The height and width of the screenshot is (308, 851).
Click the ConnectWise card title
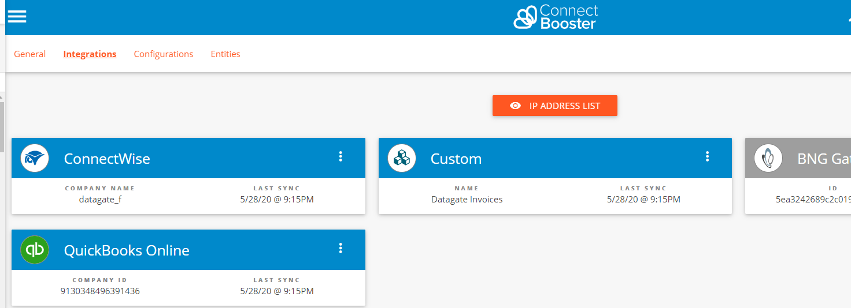coord(107,159)
